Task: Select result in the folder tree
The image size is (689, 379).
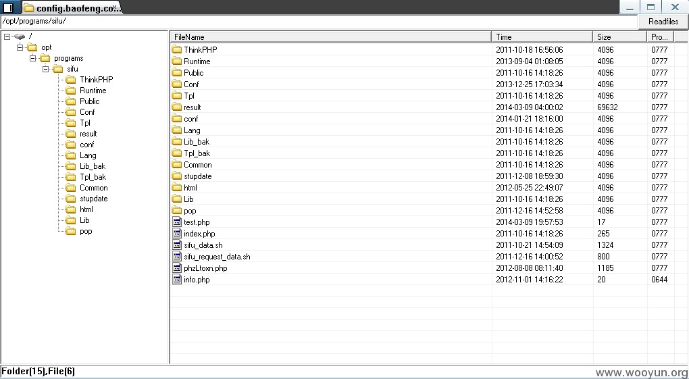Action: click(88, 134)
